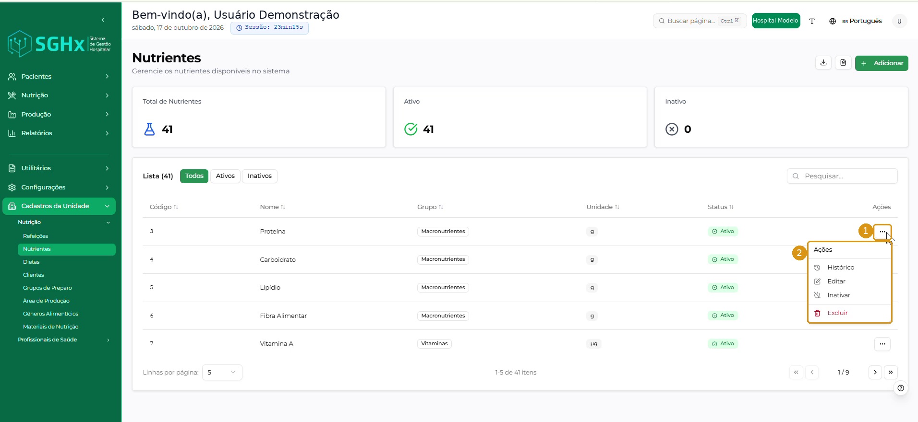Image resolution: width=918 pixels, height=422 pixels.
Task: Expand Profissionais de Saúde submenu
Action: pyautogui.click(x=64, y=340)
